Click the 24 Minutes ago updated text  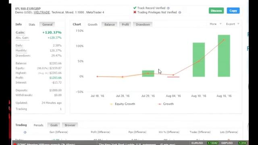(52, 103)
